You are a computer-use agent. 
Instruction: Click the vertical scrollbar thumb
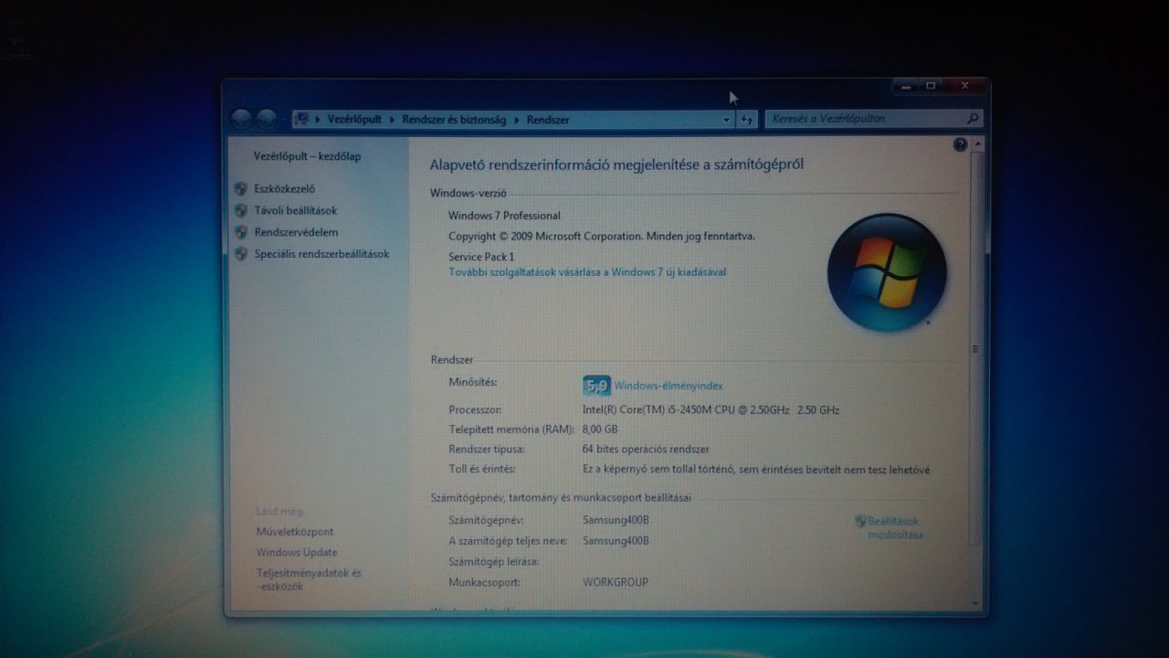pos(975,349)
